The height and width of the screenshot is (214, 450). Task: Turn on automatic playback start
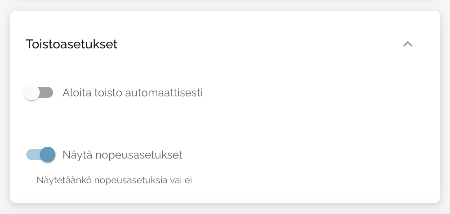coord(39,93)
